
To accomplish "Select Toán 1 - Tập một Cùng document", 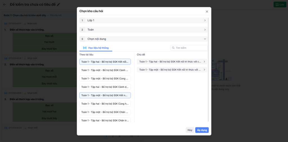I will (x=105, y=79).
